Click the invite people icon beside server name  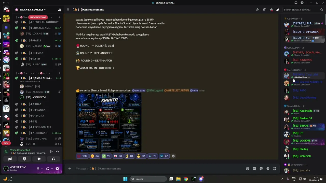tap(60, 10)
